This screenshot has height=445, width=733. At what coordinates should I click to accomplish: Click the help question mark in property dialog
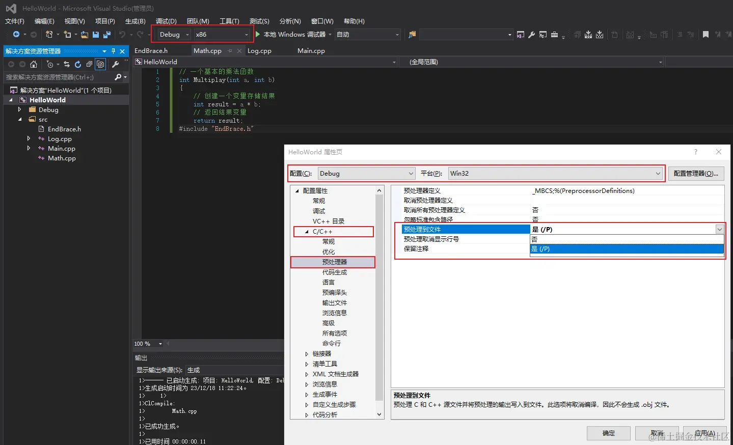(696, 152)
